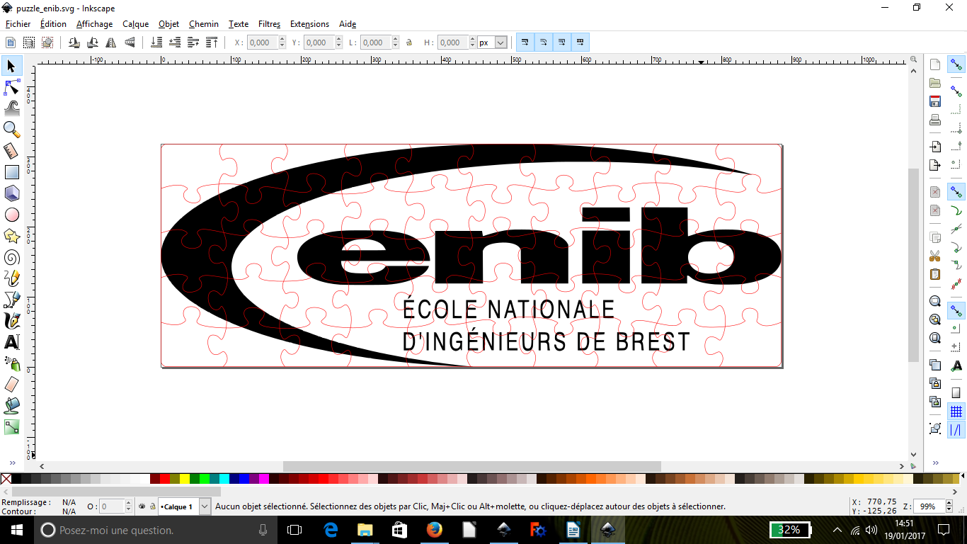This screenshot has width=967, height=544.
Task: Toggle move gradients with object
Action: tap(561, 42)
